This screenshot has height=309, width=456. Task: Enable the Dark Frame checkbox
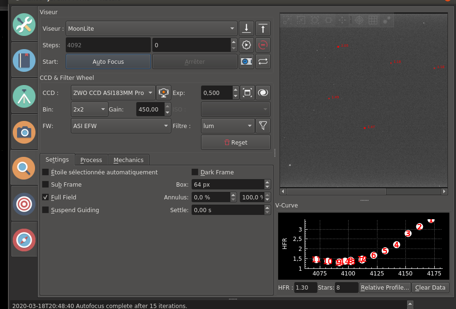[x=195, y=172]
